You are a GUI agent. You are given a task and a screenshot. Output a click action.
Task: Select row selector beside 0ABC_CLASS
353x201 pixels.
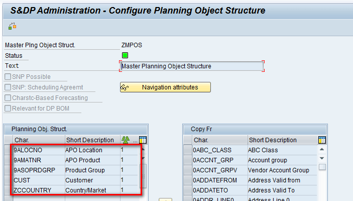(x=187, y=150)
